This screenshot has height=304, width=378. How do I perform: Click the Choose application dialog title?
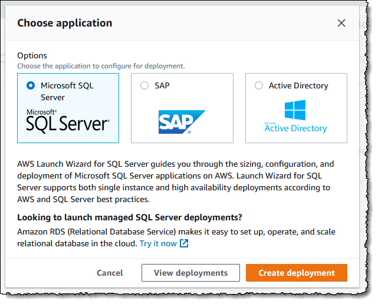click(x=65, y=23)
